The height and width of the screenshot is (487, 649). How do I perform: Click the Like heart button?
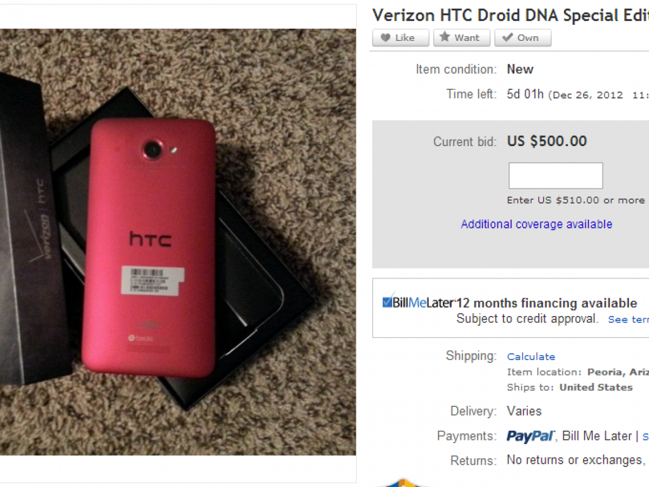[x=400, y=38]
